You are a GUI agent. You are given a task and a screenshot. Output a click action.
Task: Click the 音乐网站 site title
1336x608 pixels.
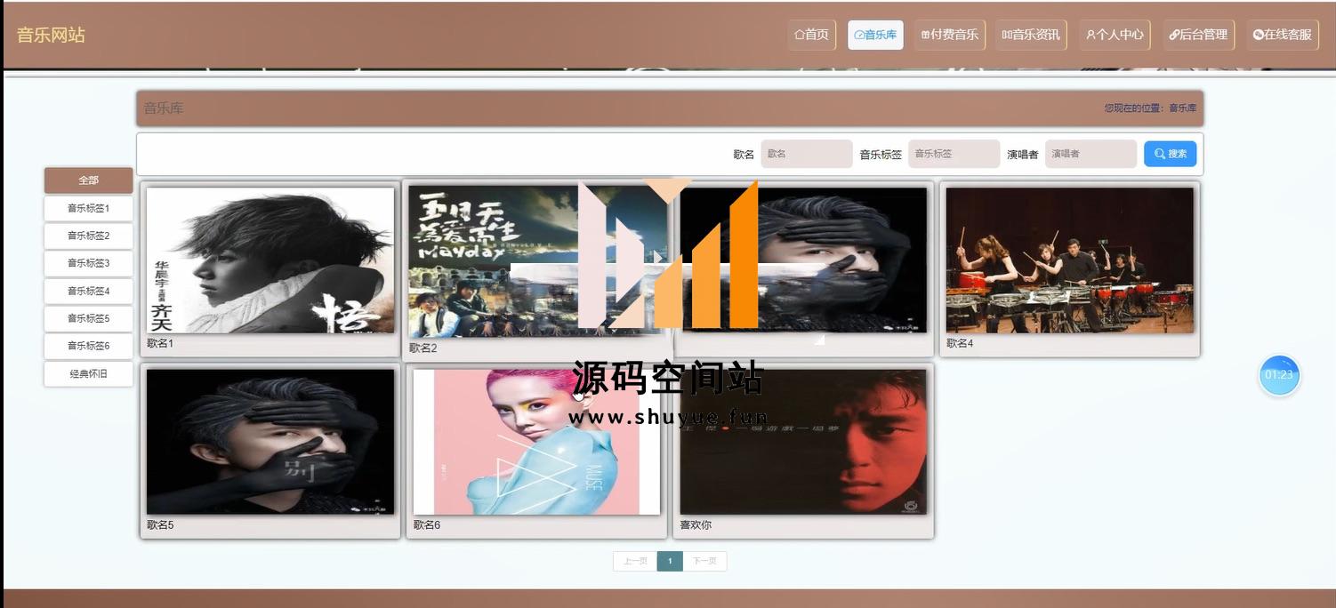click(x=51, y=36)
